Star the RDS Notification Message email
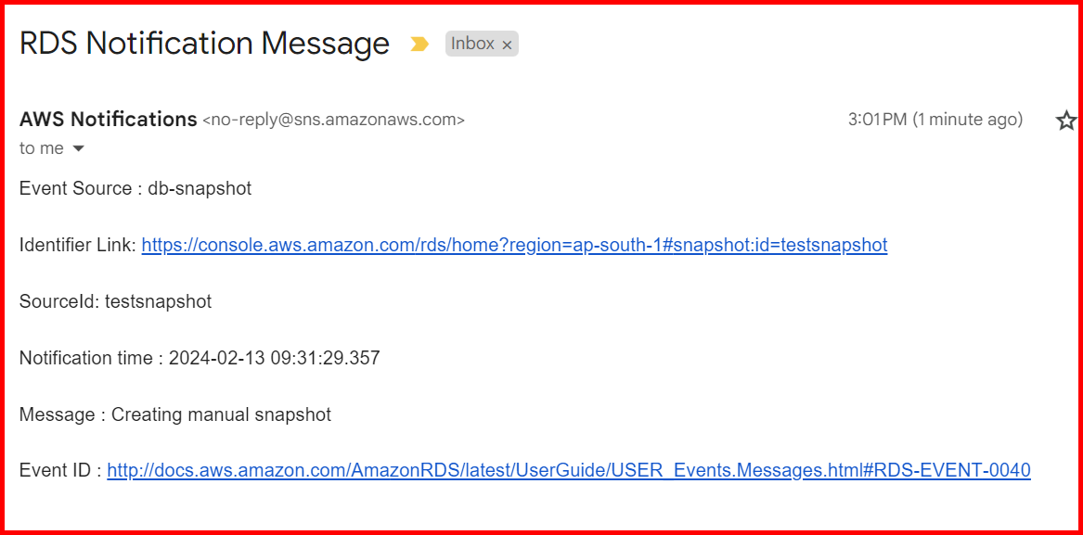This screenshot has height=535, width=1083. 1065,121
